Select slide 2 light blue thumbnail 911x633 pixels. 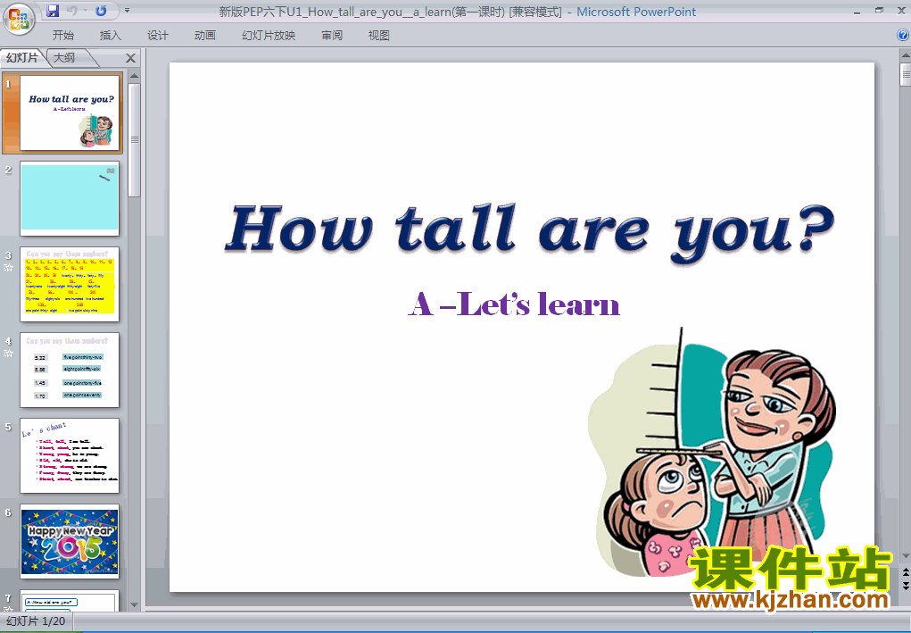(x=70, y=198)
